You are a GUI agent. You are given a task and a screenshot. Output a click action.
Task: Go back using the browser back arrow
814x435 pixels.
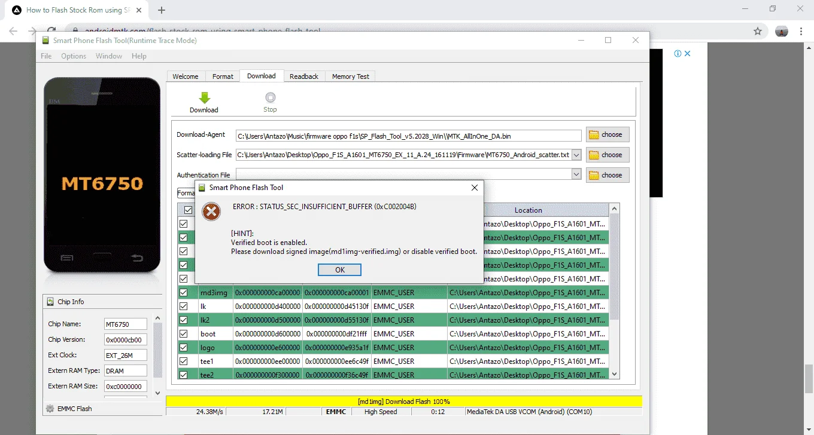click(x=13, y=31)
